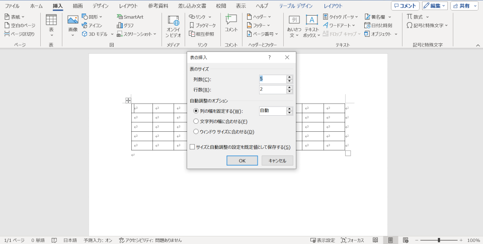This screenshot has height=244, width=483.
Task: Open the フッター menu
Action: click(258, 25)
